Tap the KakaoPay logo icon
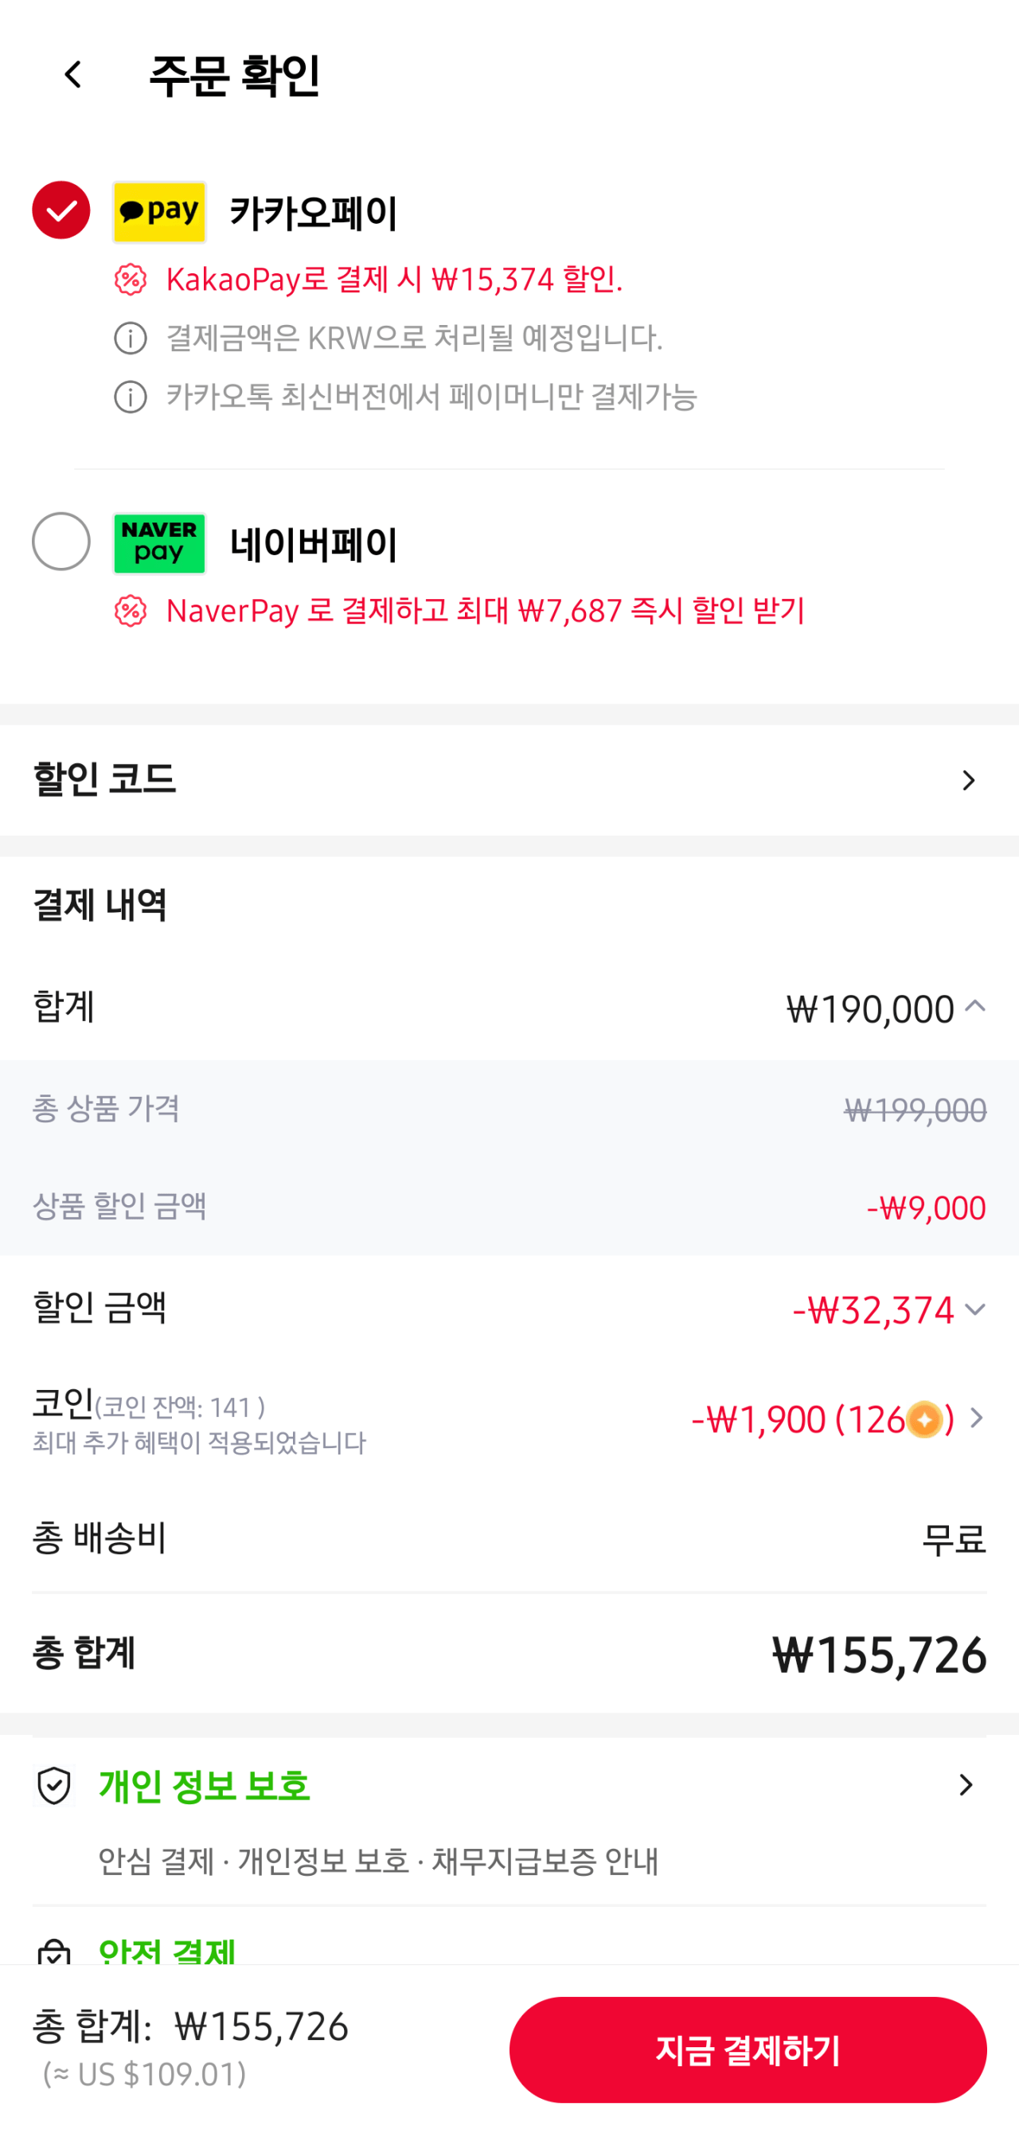The width and height of the screenshot is (1019, 2130). point(158,212)
